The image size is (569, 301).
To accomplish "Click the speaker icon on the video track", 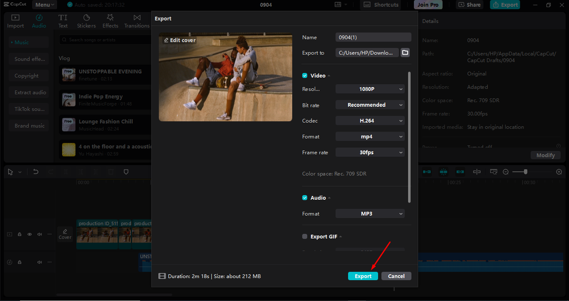I will point(40,234).
